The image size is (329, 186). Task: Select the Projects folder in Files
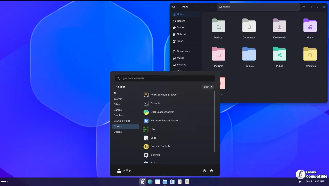tap(249, 57)
